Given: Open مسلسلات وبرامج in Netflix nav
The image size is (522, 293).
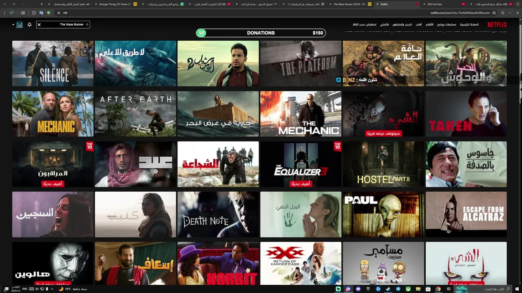Looking at the screenshot, I should pos(447,24).
